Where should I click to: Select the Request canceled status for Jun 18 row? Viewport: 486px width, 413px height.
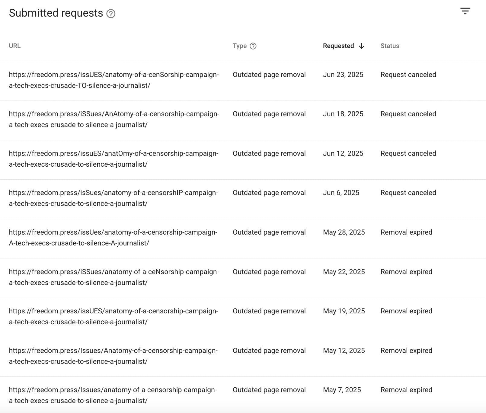(x=408, y=114)
